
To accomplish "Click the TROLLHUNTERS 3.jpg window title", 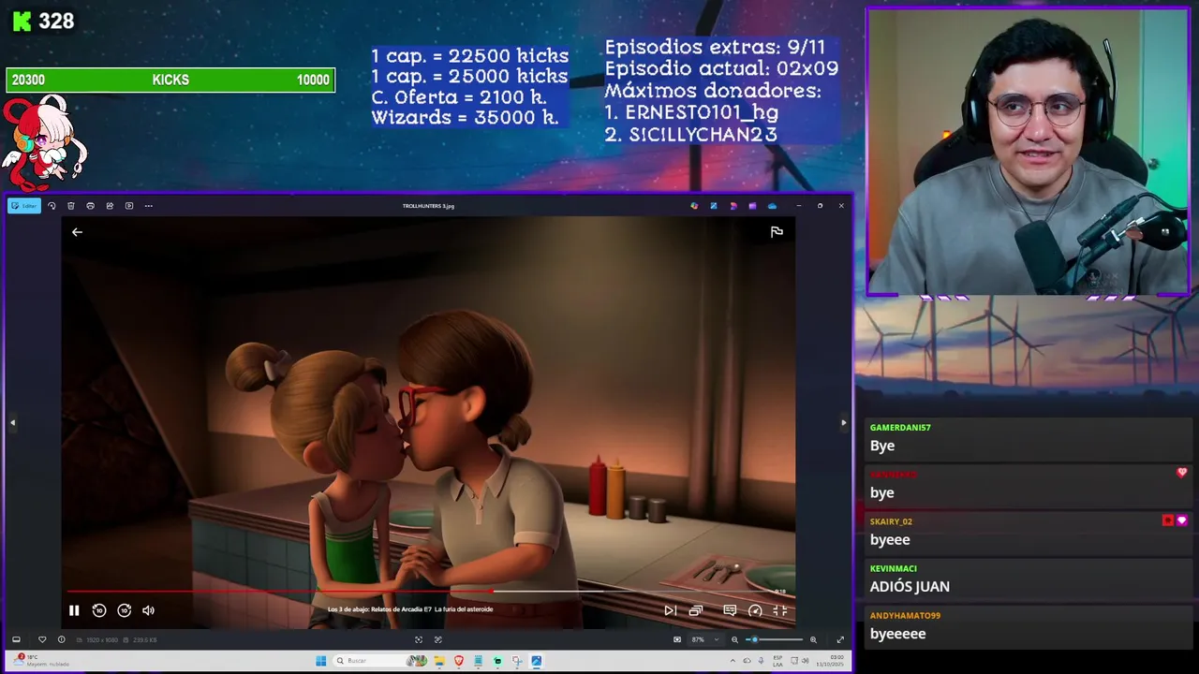I will (428, 206).
